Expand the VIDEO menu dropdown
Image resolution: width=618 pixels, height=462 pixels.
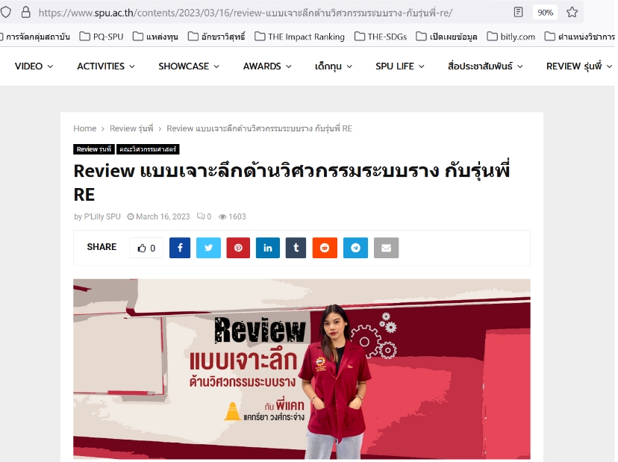point(34,66)
